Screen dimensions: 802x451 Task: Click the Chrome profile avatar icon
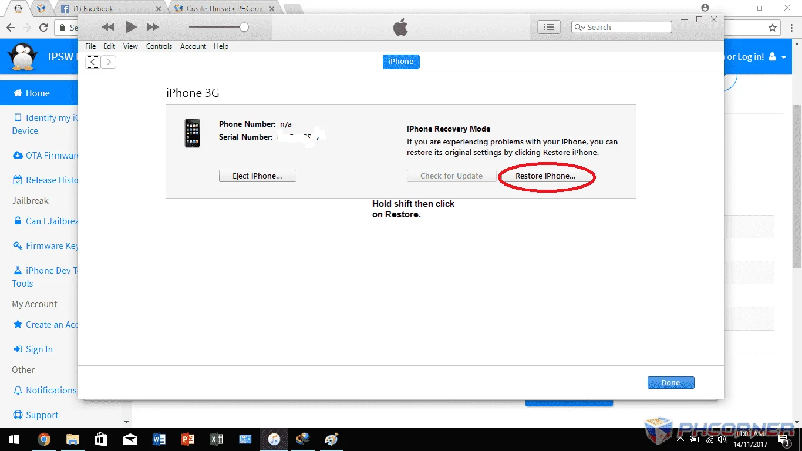click(x=705, y=8)
